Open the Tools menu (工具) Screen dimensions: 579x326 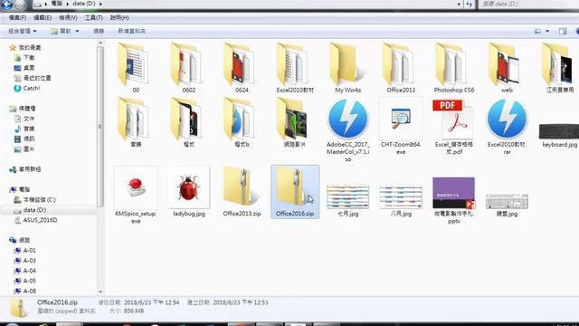point(93,18)
